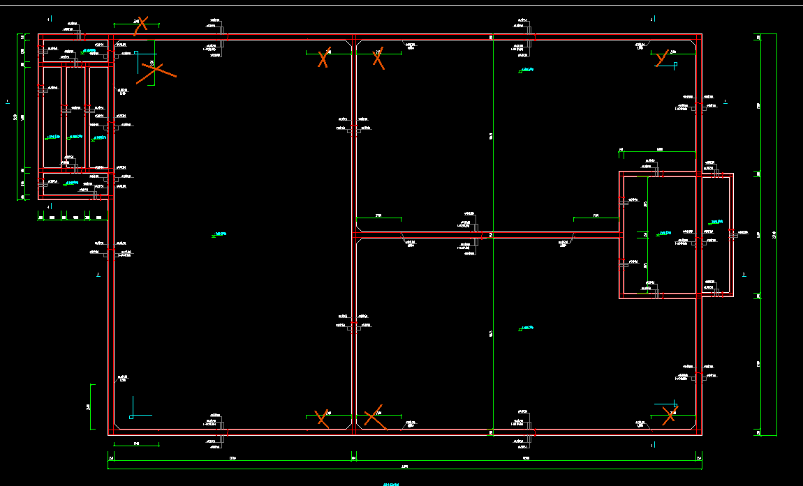Select the tallest vertical dimension line at far right

tap(776, 235)
